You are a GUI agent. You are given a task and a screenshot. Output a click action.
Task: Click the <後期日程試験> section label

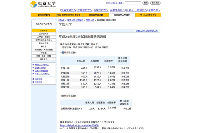coord(68,96)
